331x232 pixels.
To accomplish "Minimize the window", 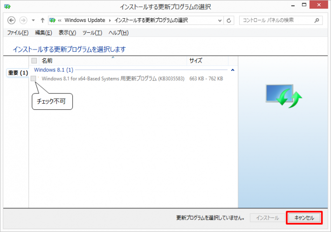I will point(293,6).
